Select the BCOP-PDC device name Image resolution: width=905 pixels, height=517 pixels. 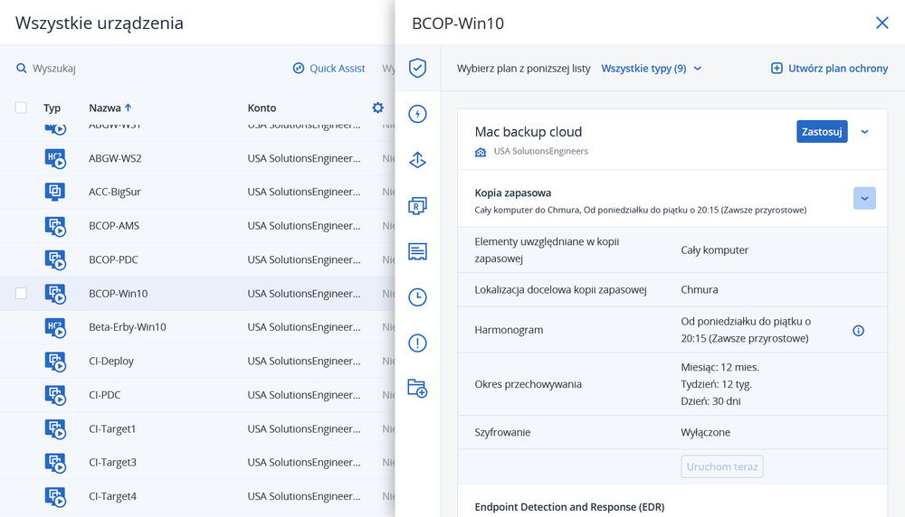coord(114,260)
